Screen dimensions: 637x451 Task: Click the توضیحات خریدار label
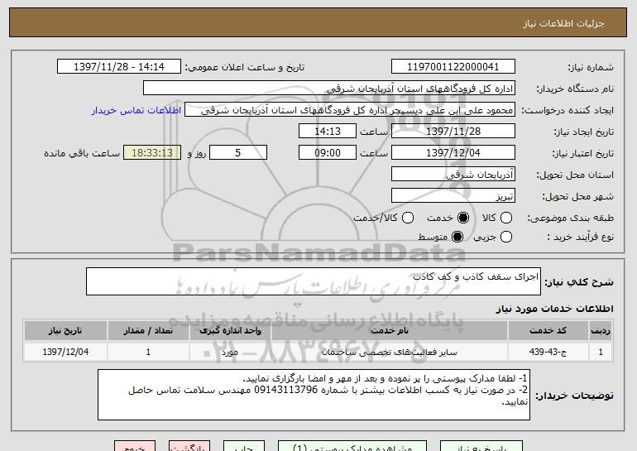tap(574, 396)
